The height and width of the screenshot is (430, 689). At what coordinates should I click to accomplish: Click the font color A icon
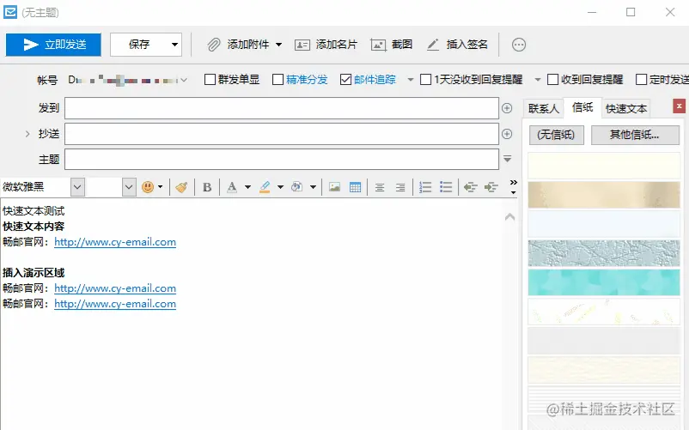coord(232,187)
